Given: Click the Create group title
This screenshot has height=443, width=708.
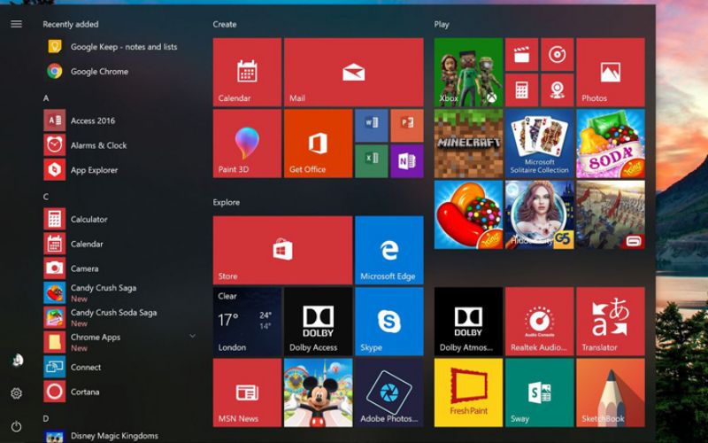Looking at the screenshot, I should coord(225,25).
